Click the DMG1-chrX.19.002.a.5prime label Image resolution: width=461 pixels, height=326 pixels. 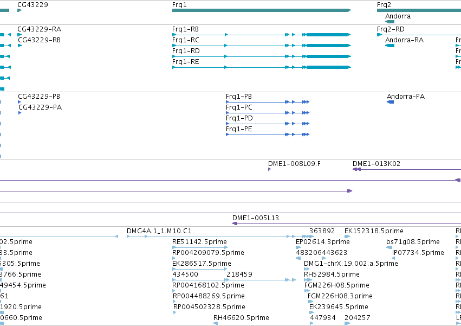pos(350,264)
